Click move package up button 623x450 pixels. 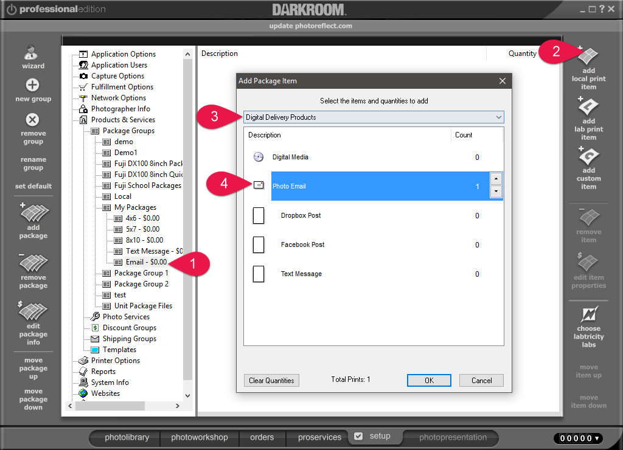[33, 368]
